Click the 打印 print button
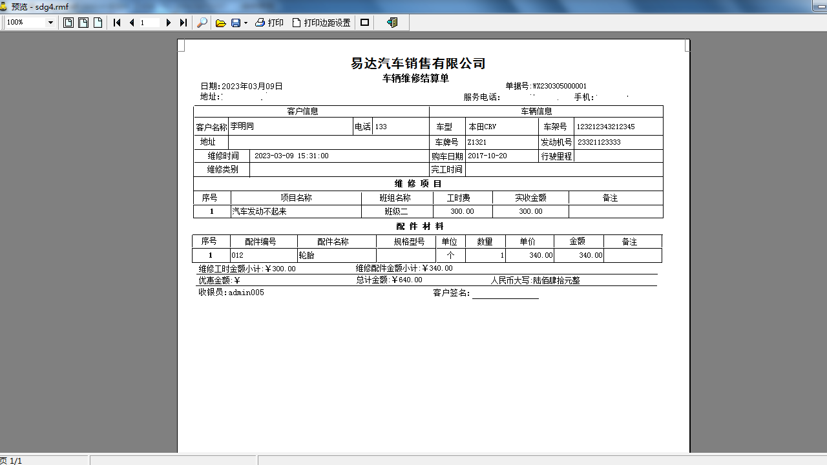Viewport: 827px width, 465px height. click(x=269, y=23)
